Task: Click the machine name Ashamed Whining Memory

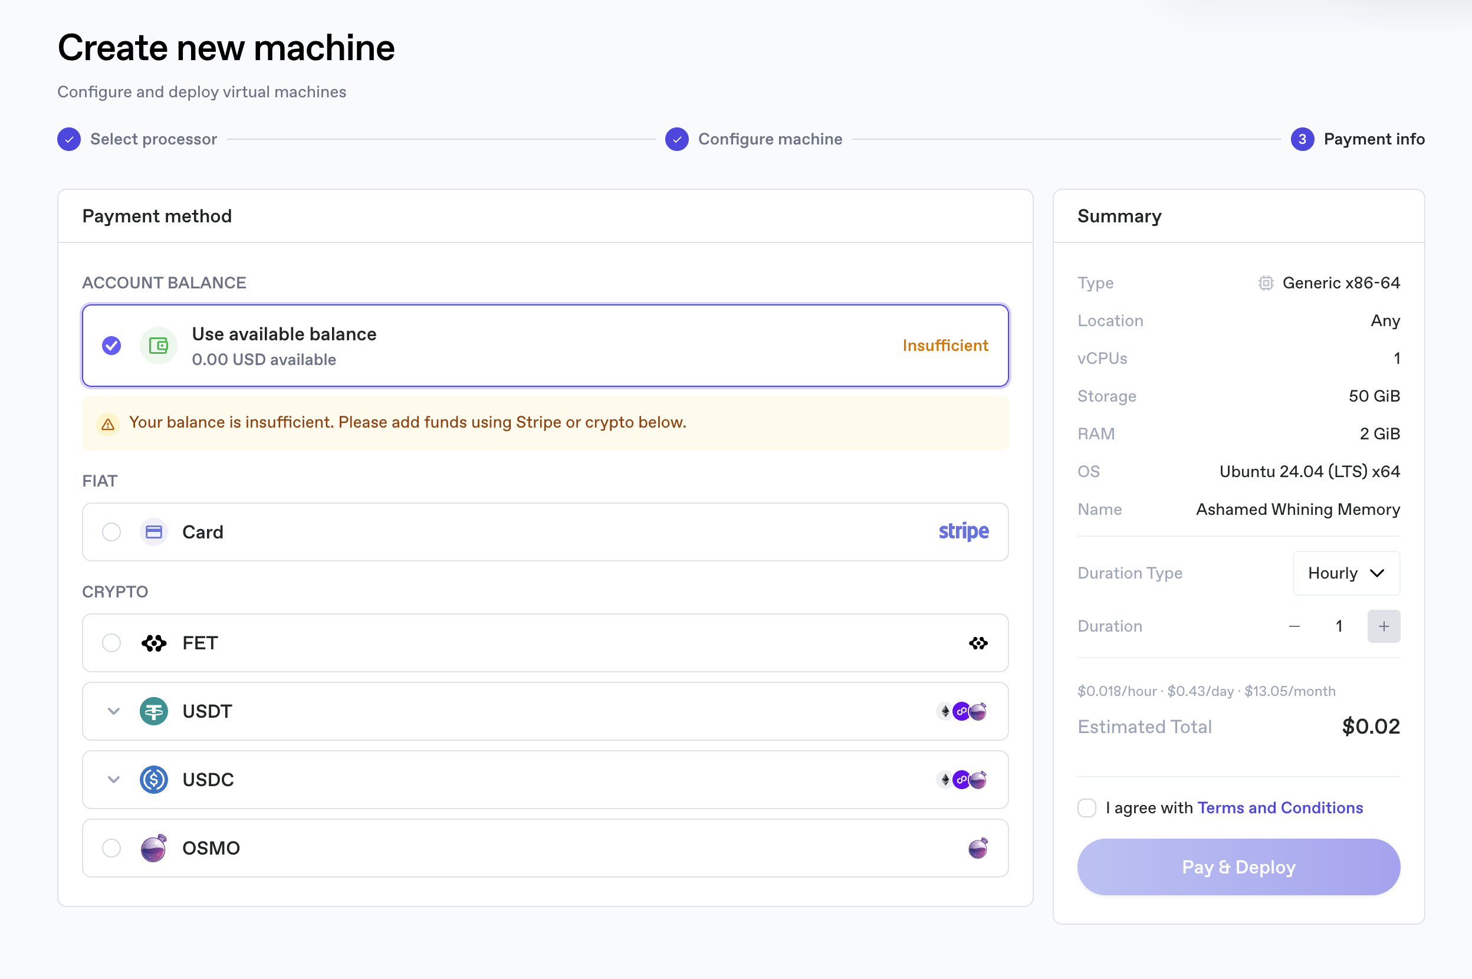Action: point(1298,510)
